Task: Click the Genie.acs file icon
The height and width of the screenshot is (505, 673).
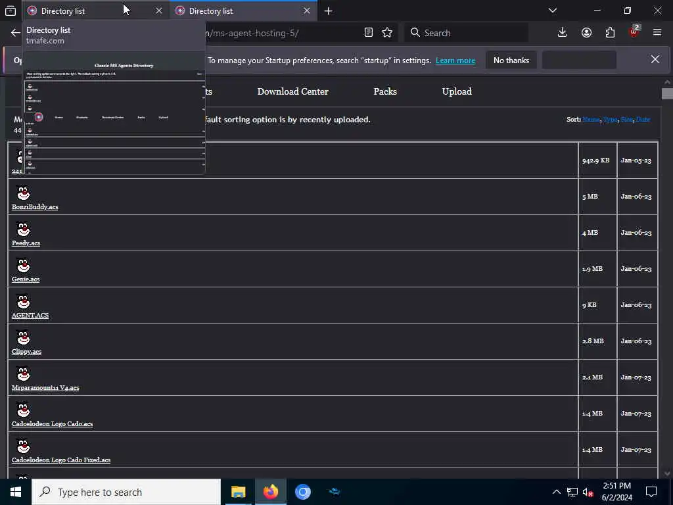Action: 23,265
